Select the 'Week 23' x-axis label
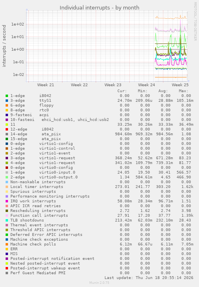 tap(113, 85)
